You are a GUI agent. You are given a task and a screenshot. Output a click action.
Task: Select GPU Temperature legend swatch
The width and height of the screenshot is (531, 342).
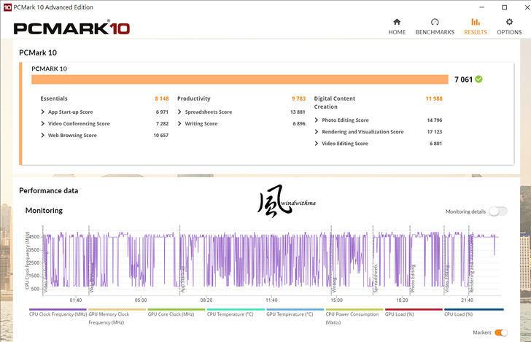point(295,309)
